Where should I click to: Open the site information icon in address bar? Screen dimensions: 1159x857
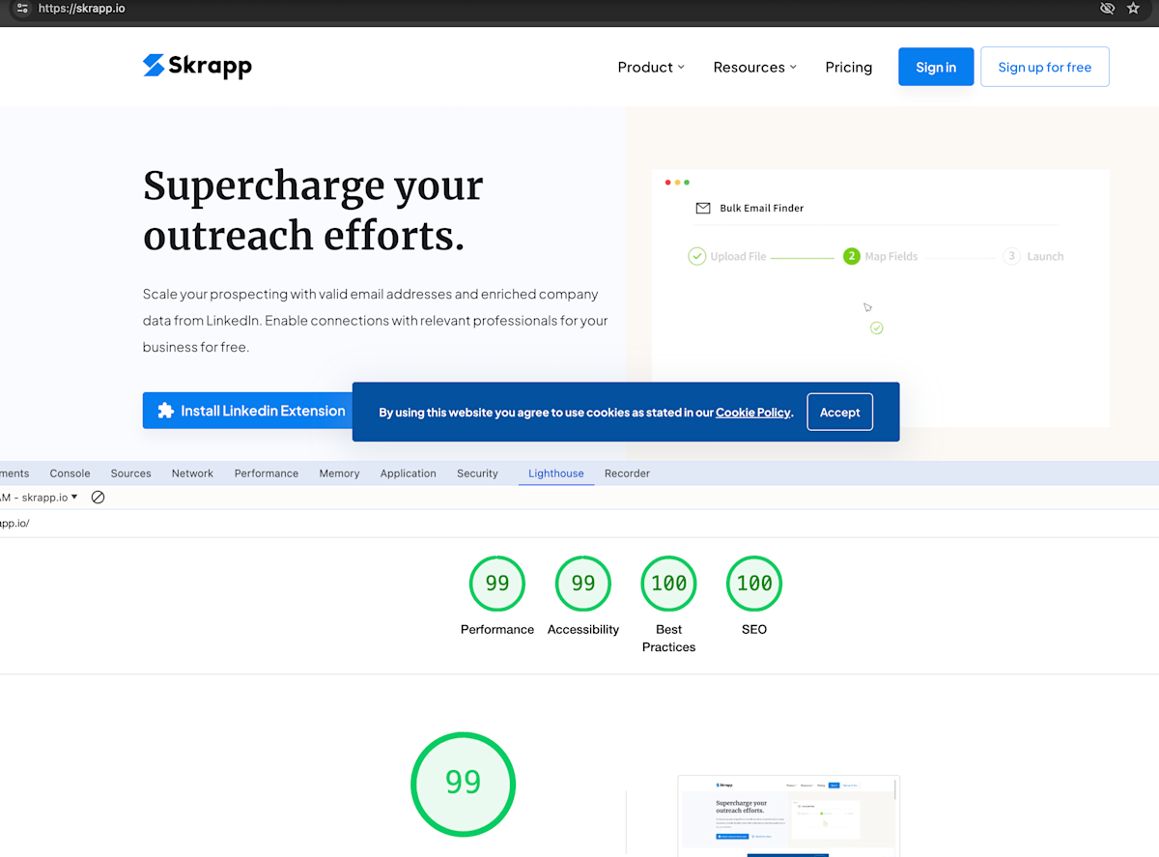point(23,8)
